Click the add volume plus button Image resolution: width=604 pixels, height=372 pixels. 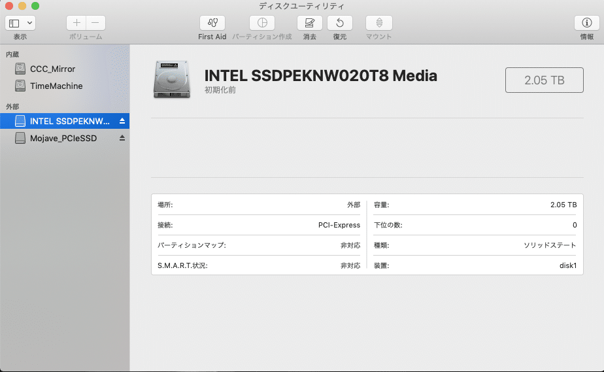coord(76,23)
